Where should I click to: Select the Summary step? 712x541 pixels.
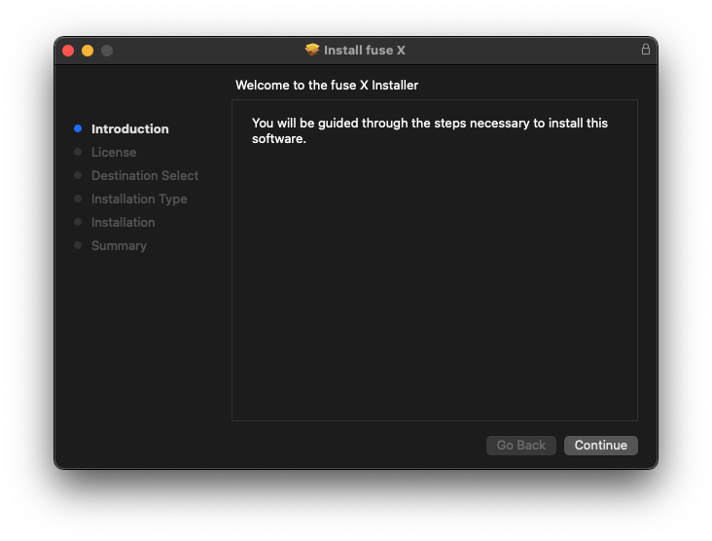119,246
